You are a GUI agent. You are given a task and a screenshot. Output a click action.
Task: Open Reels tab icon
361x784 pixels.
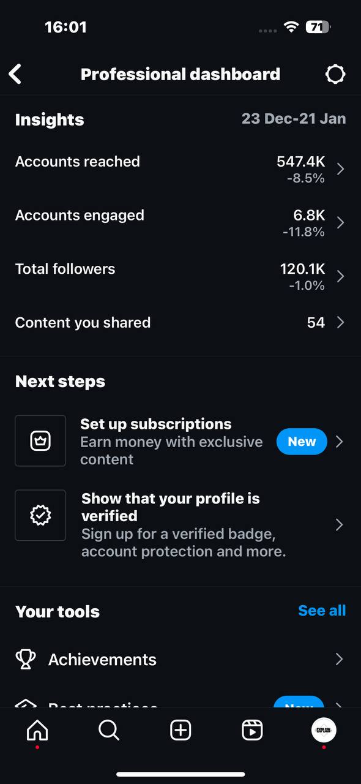[x=252, y=730]
